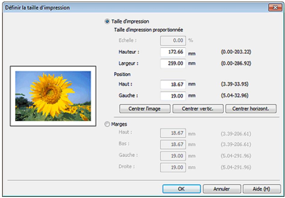Click the sunflower preview thumbnail
The image size is (285, 198).
(53, 96)
